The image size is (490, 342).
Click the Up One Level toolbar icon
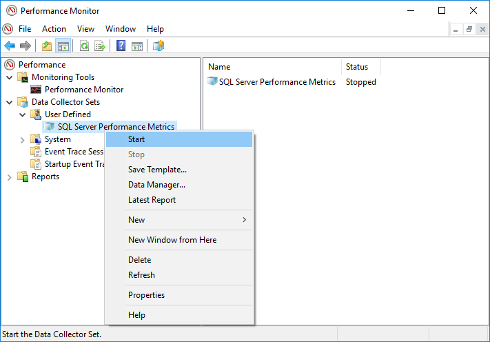47,46
